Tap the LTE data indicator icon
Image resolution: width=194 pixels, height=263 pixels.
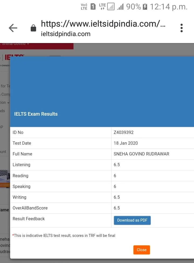(102, 7)
